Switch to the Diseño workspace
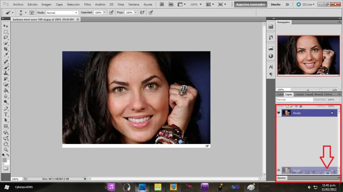 (276, 4)
